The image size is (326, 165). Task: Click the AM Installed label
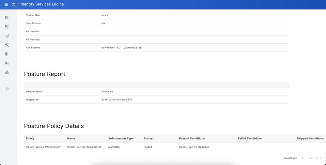tap(33, 48)
